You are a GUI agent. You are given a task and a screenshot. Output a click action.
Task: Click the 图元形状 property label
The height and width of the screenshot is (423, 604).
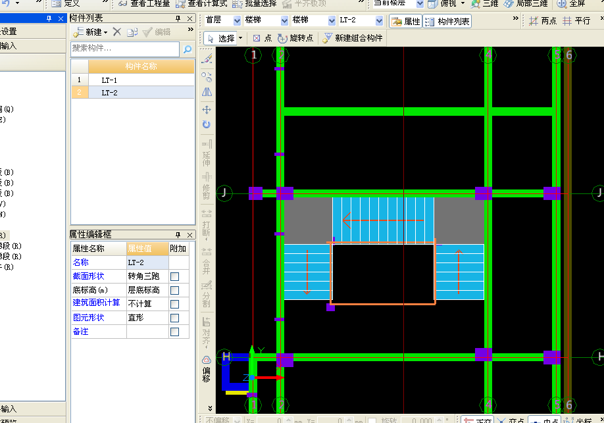(89, 318)
